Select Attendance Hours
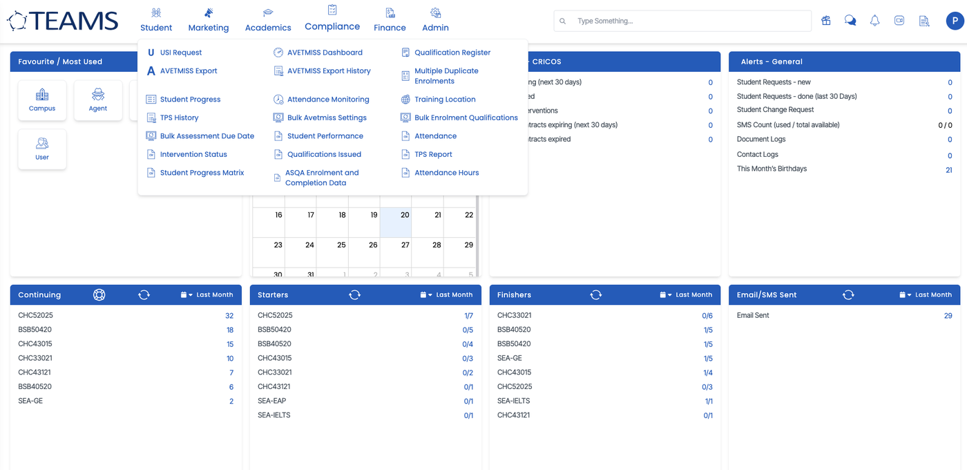The height and width of the screenshot is (470, 967). click(446, 173)
